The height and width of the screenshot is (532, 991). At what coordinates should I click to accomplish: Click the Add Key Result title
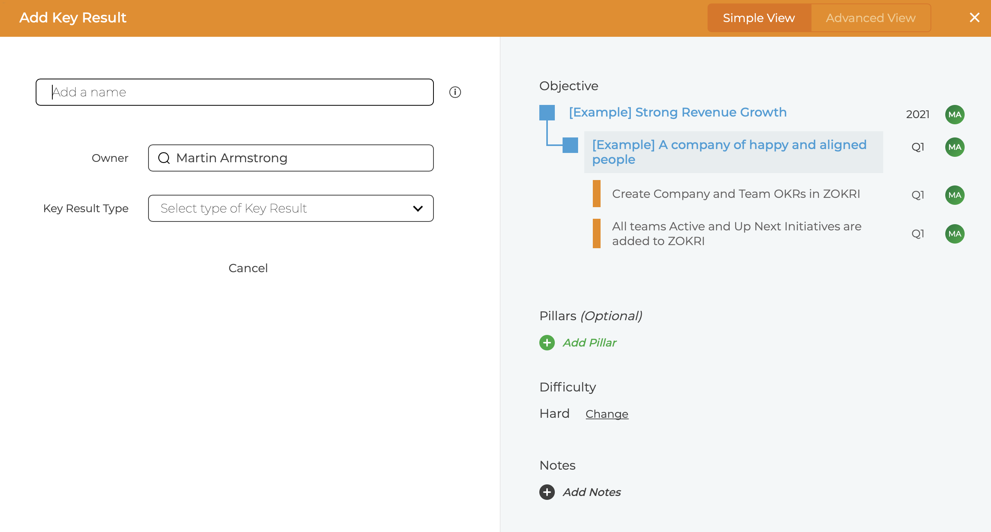click(x=73, y=18)
